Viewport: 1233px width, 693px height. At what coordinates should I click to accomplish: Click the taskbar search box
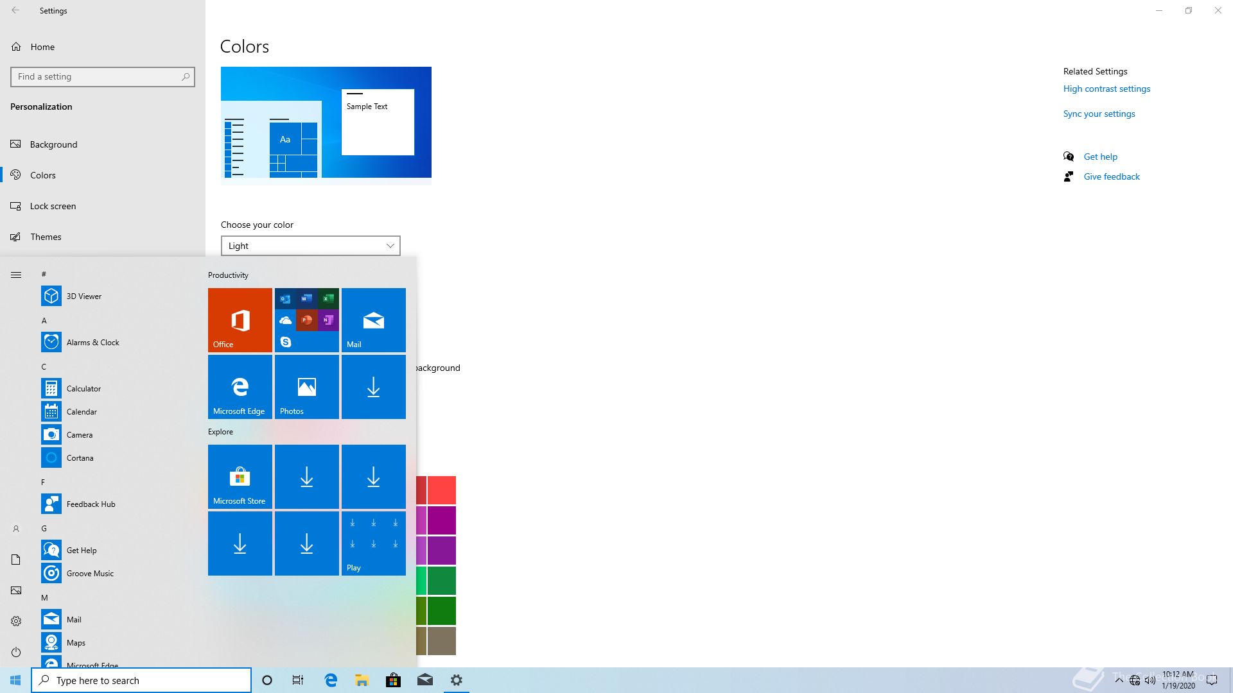point(141,680)
